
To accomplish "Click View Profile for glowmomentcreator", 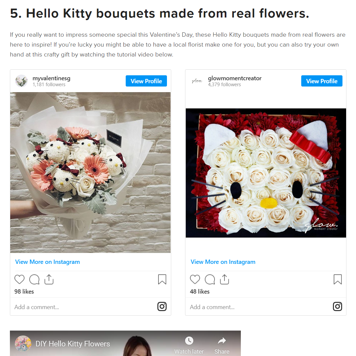I will point(322,81).
